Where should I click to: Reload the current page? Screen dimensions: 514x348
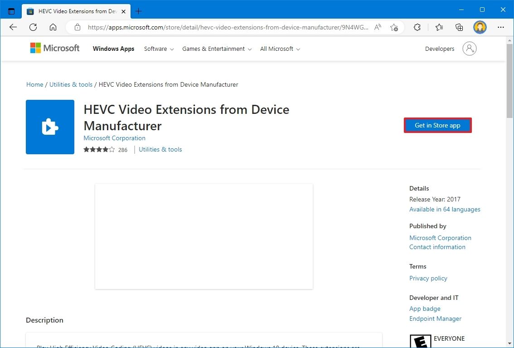(33, 27)
